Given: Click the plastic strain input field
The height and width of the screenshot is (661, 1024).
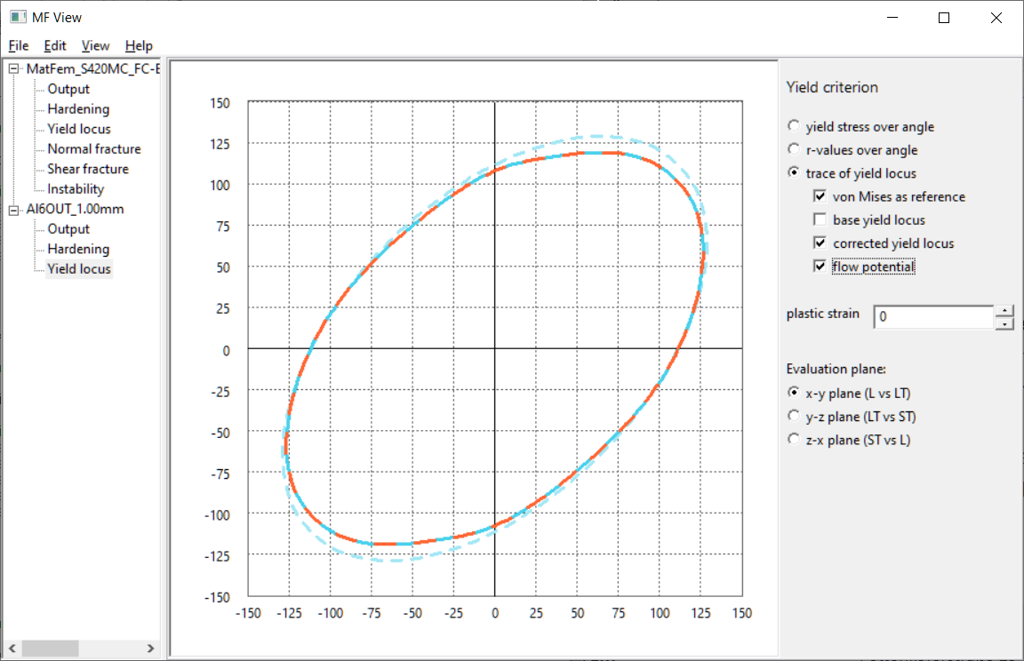Looking at the screenshot, I should pyautogui.click(x=932, y=317).
